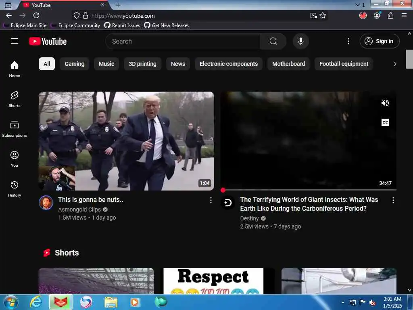Launch Internet Explorer from taskbar
This screenshot has width=413, height=310.
click(35, 302)
